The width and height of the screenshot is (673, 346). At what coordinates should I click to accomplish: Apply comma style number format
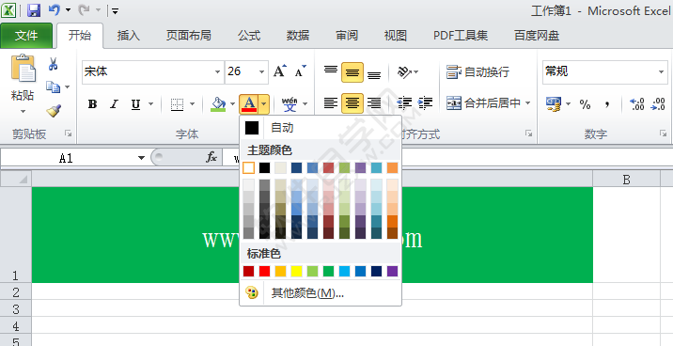coord(606,103)
